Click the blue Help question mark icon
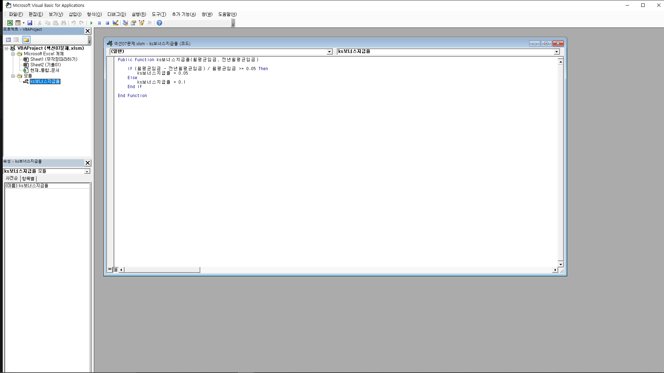This screenshot has height=373, width=664. [x=159, y=23]
